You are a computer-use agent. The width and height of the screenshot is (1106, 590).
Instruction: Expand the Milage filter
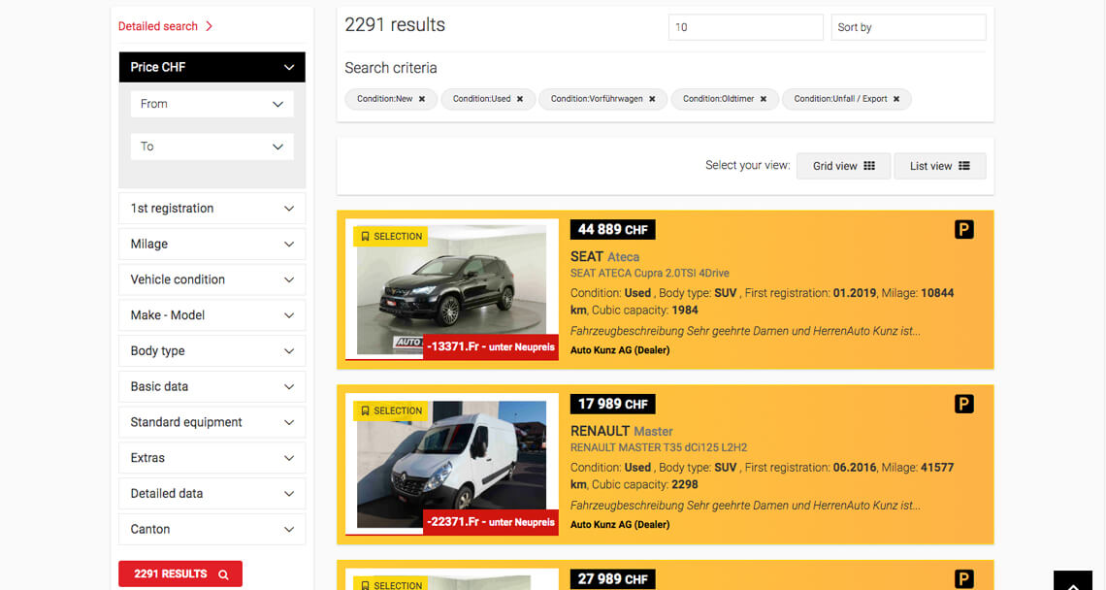pos(212,245)
